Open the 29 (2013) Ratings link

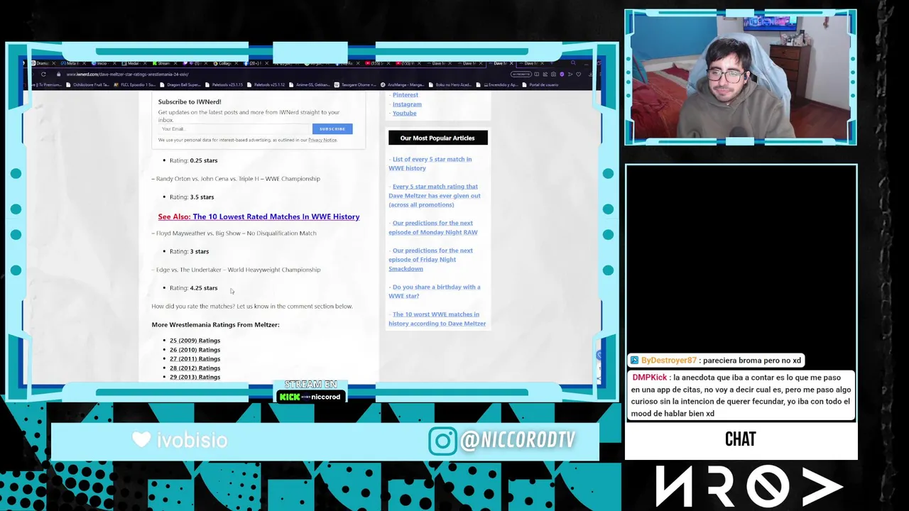click(x=195, y=377)
